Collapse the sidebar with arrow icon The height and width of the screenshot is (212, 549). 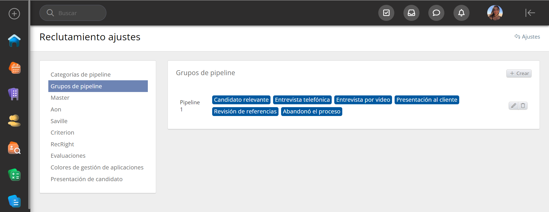530,13
